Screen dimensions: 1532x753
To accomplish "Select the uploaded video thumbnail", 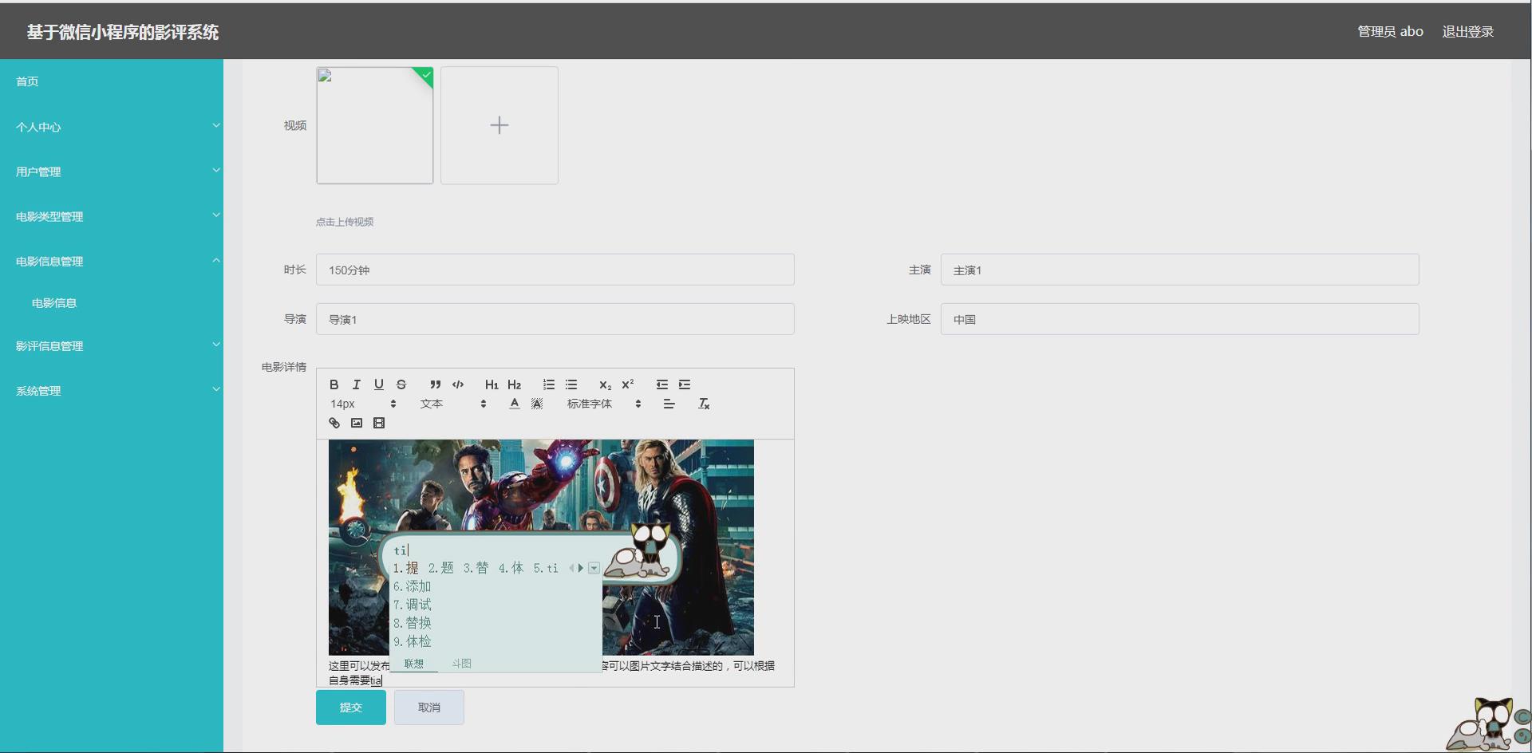I will 375,125.
